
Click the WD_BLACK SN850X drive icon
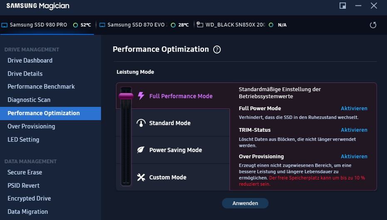[200, 24]
